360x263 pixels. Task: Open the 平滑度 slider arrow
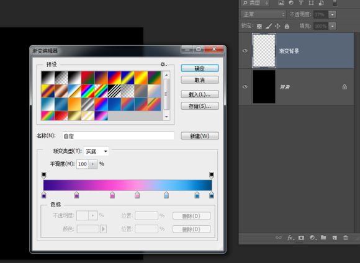92,164
